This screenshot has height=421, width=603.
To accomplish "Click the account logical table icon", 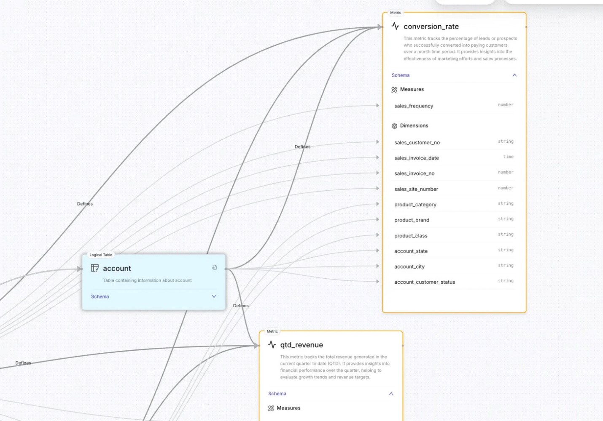I will 95,268.
